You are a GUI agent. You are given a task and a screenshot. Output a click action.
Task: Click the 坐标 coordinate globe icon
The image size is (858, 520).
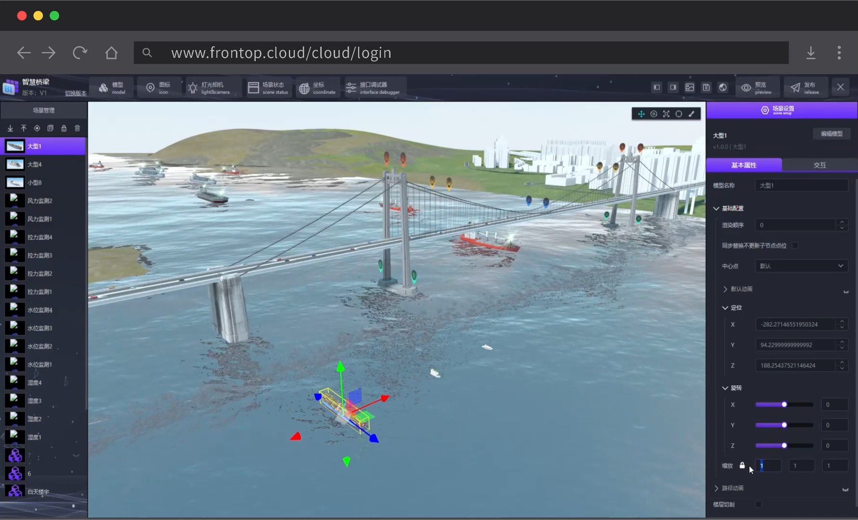click(304, 88)
